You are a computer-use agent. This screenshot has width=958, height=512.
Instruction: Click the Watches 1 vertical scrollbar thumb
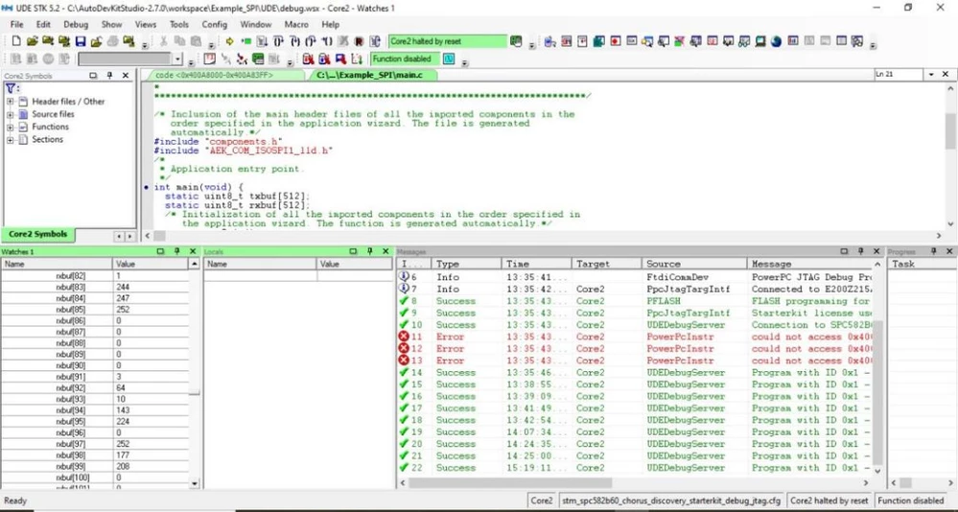click(x=195, y=393)
